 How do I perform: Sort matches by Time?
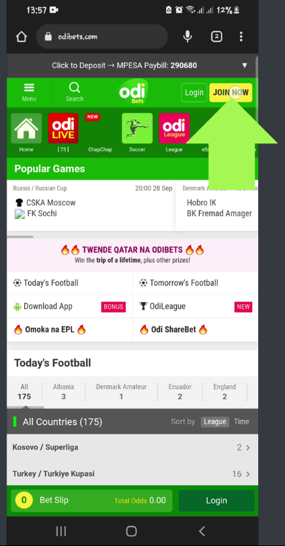(241, 421)
